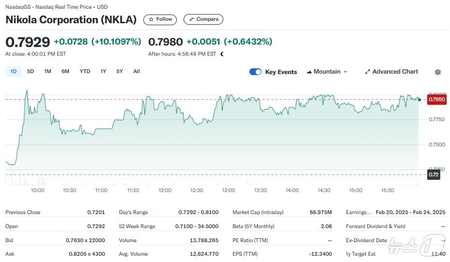Image resolution: width=450 pixels, height=262 pixels.
Task: Select the 1D time range tab
Action: point(14,72)
